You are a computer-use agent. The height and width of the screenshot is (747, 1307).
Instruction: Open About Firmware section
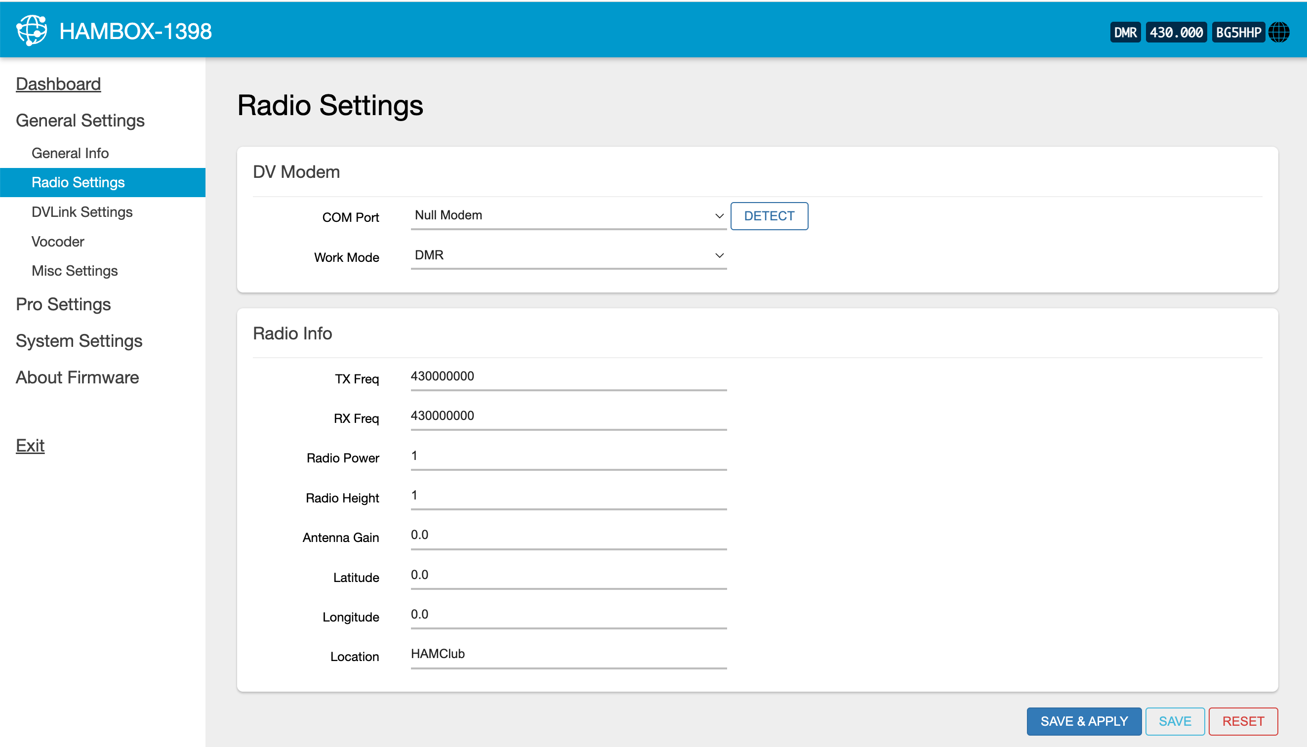77,377
